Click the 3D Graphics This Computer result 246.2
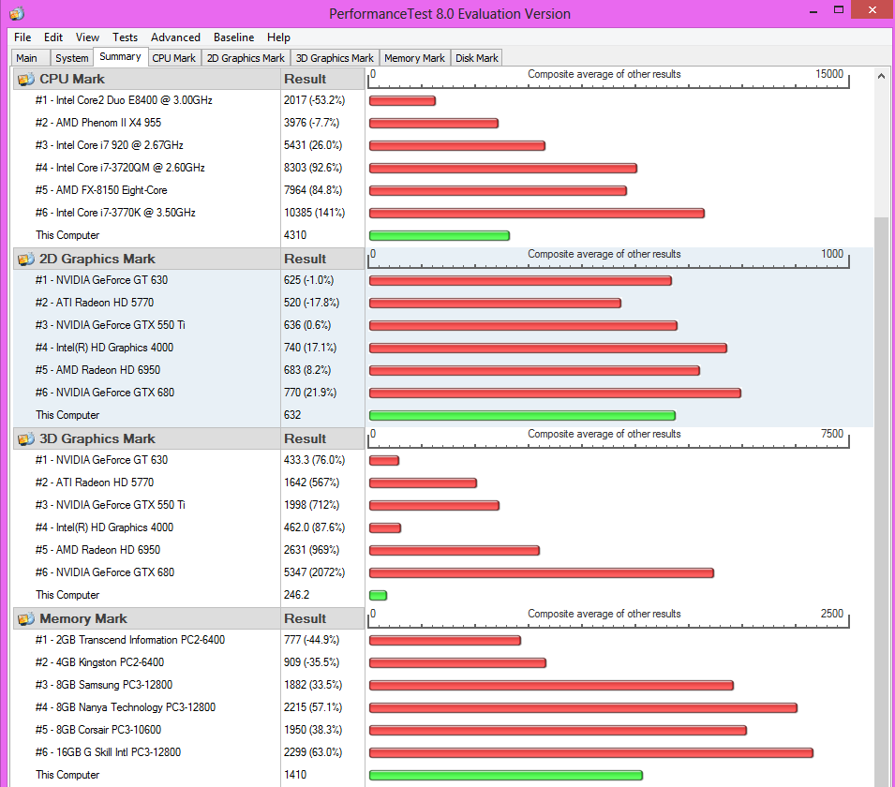Screen dimensions: 895x787 [296, 595]
